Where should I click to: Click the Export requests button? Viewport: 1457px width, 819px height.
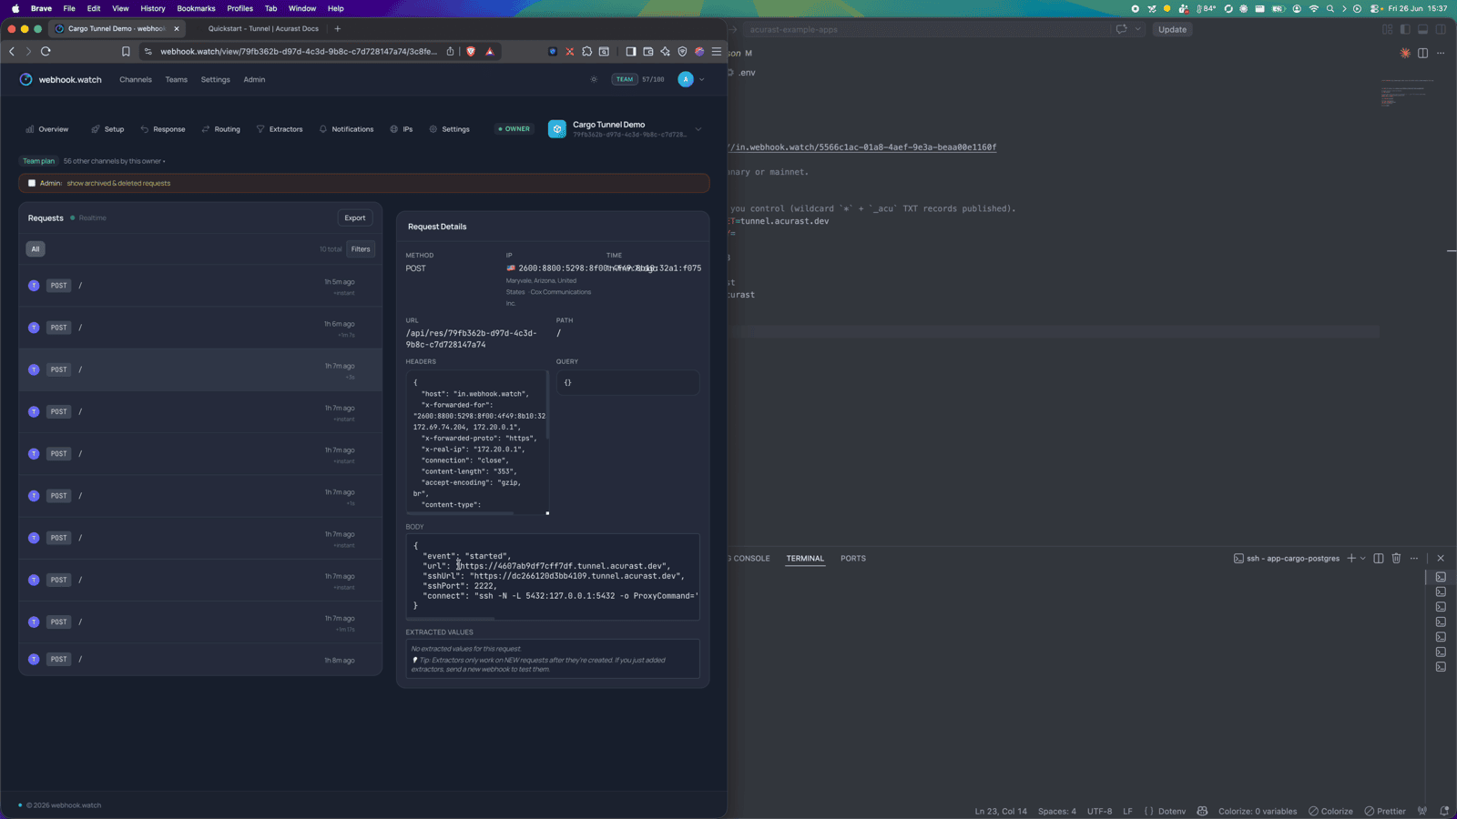coord(355,217)
